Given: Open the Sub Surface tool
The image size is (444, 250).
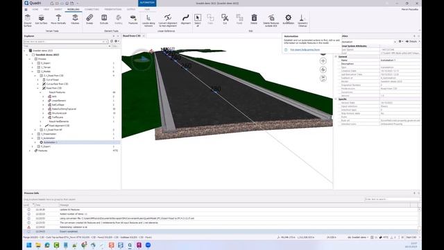Looking at the screenshot, I should 41,19.
